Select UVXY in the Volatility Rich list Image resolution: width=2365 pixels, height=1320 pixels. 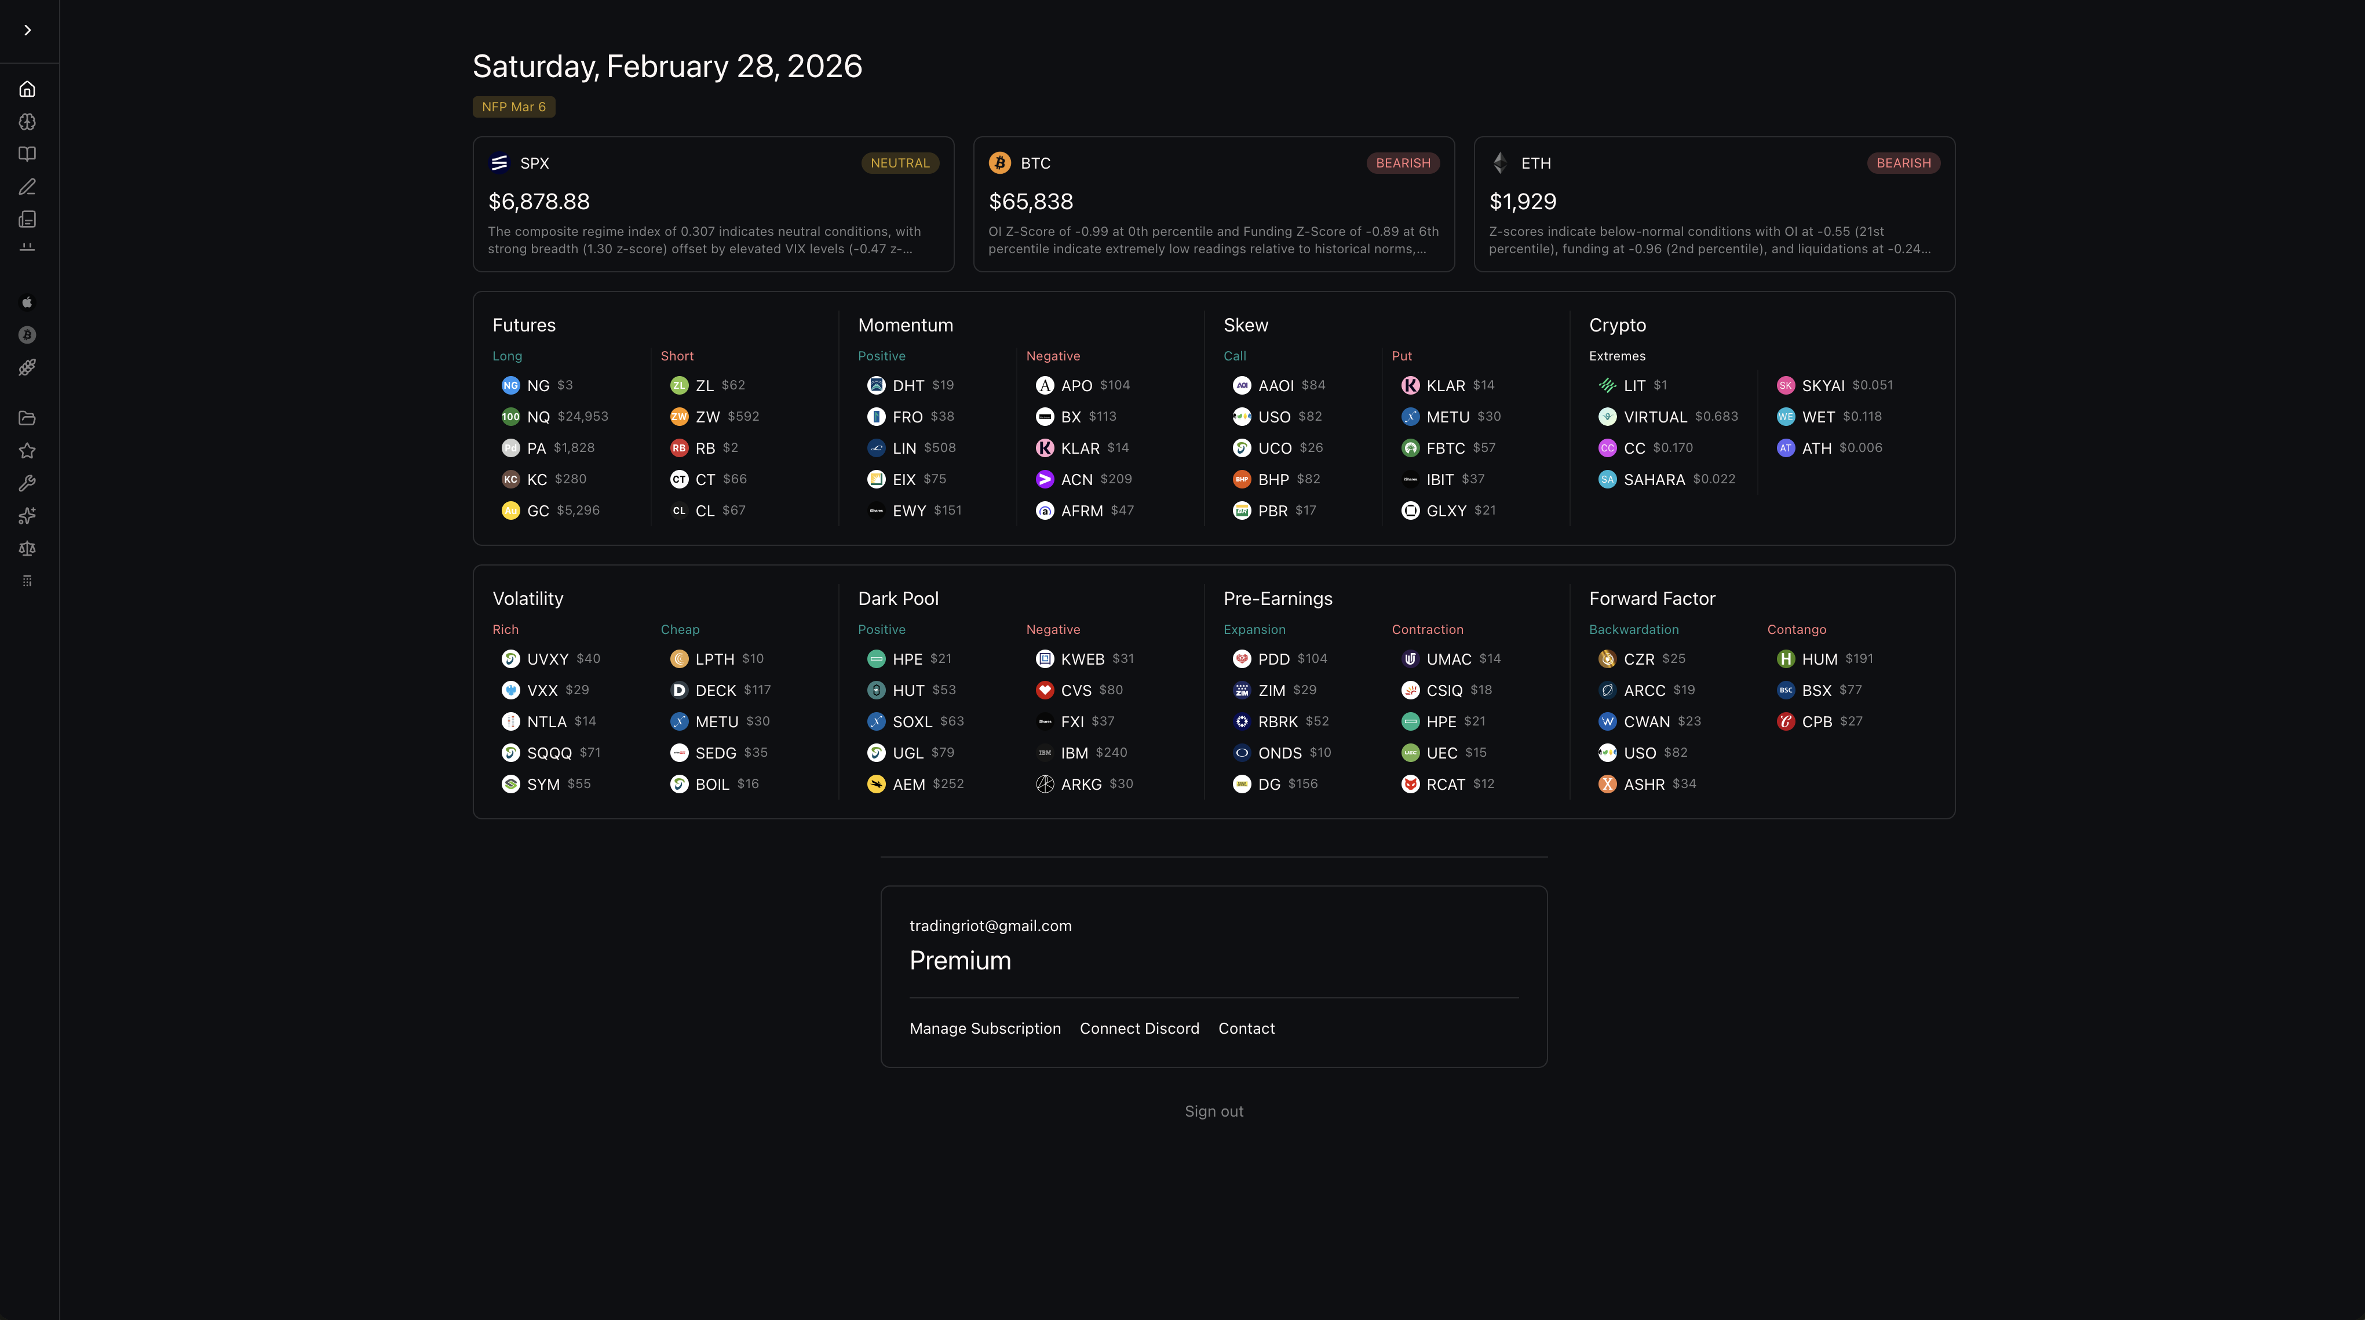pyautogui.click(x=548, y=659)
